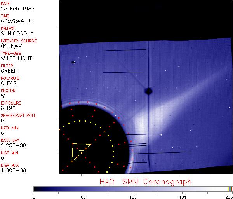Image resolution: width=233 pixels, height=199 pixels.
Task: Click the HAO SMM Coronagraph title
Action: (x=146, y=182)
